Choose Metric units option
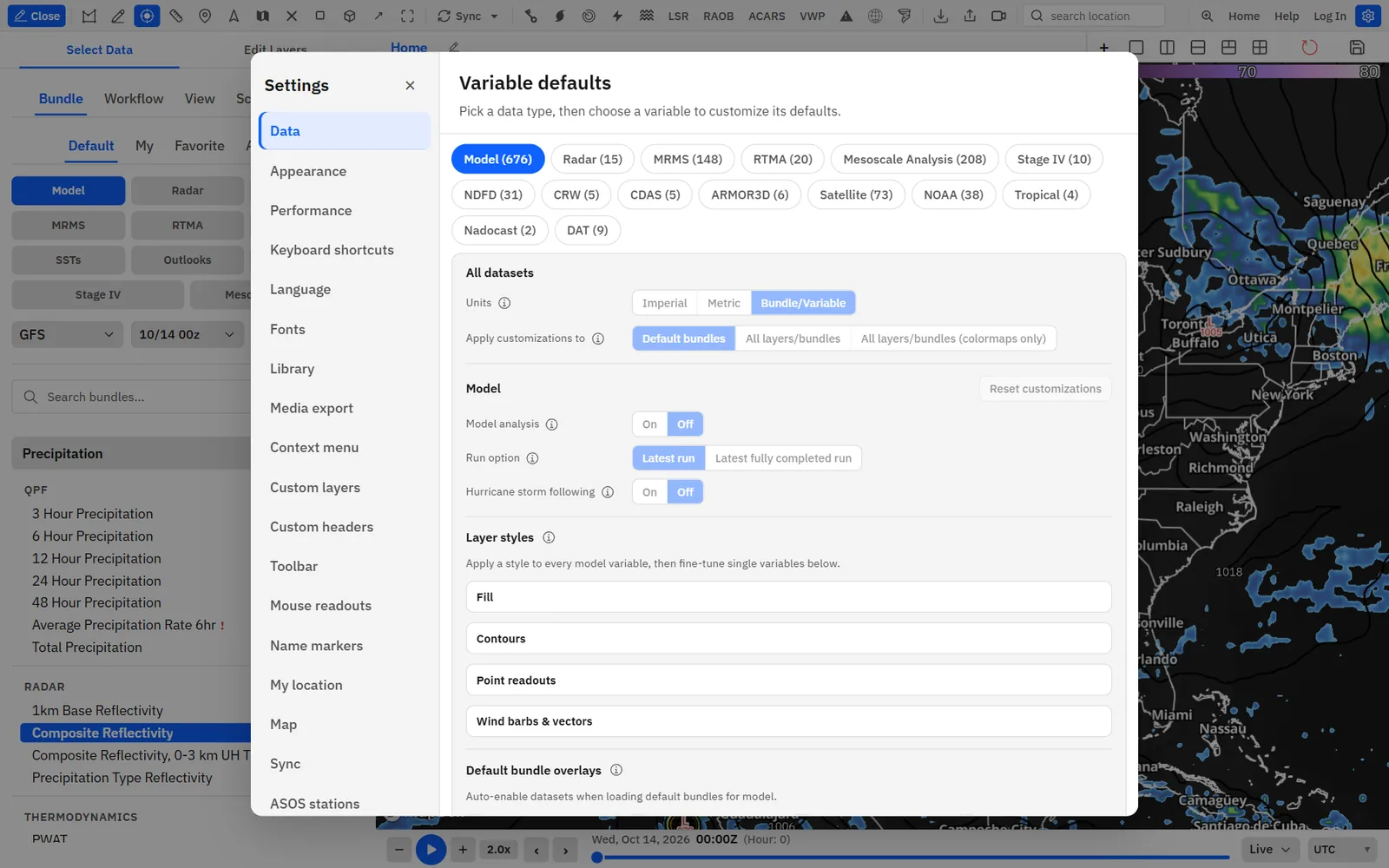Screen dimensions: 1389x868 (x=724, y=303)
